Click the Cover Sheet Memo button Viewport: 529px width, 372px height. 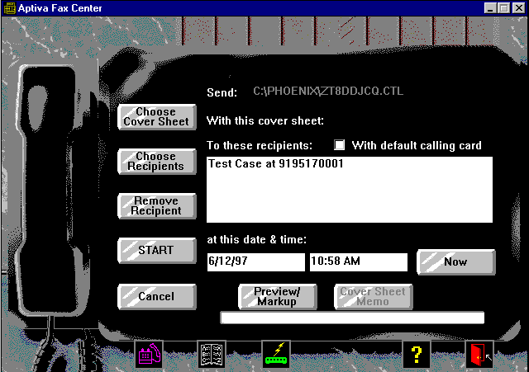tap(374, 296)
